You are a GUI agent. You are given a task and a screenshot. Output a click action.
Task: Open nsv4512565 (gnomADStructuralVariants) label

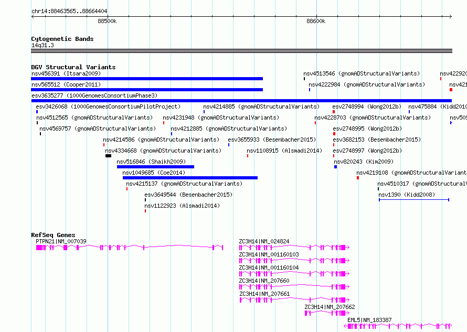tap(94, 117)
